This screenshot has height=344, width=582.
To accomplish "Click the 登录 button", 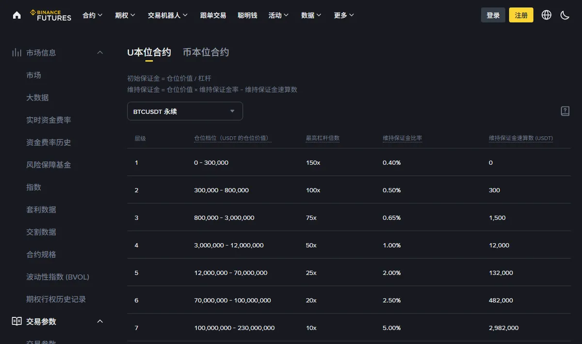I will pos(493,15).
